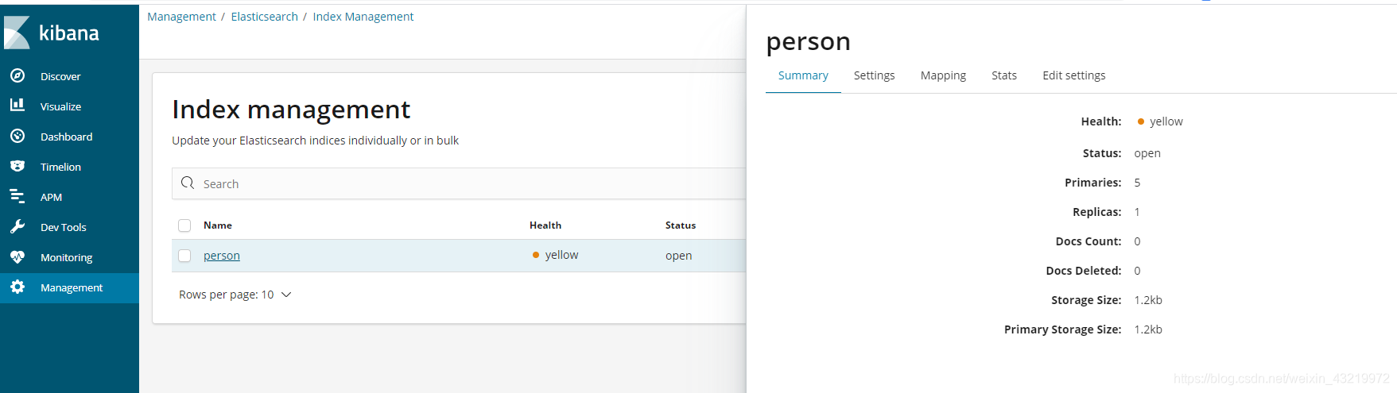The width and height of the screenshot is (1397, 393).
Task: Go to Visualize in the sidebar
Action: coord(60,106)
